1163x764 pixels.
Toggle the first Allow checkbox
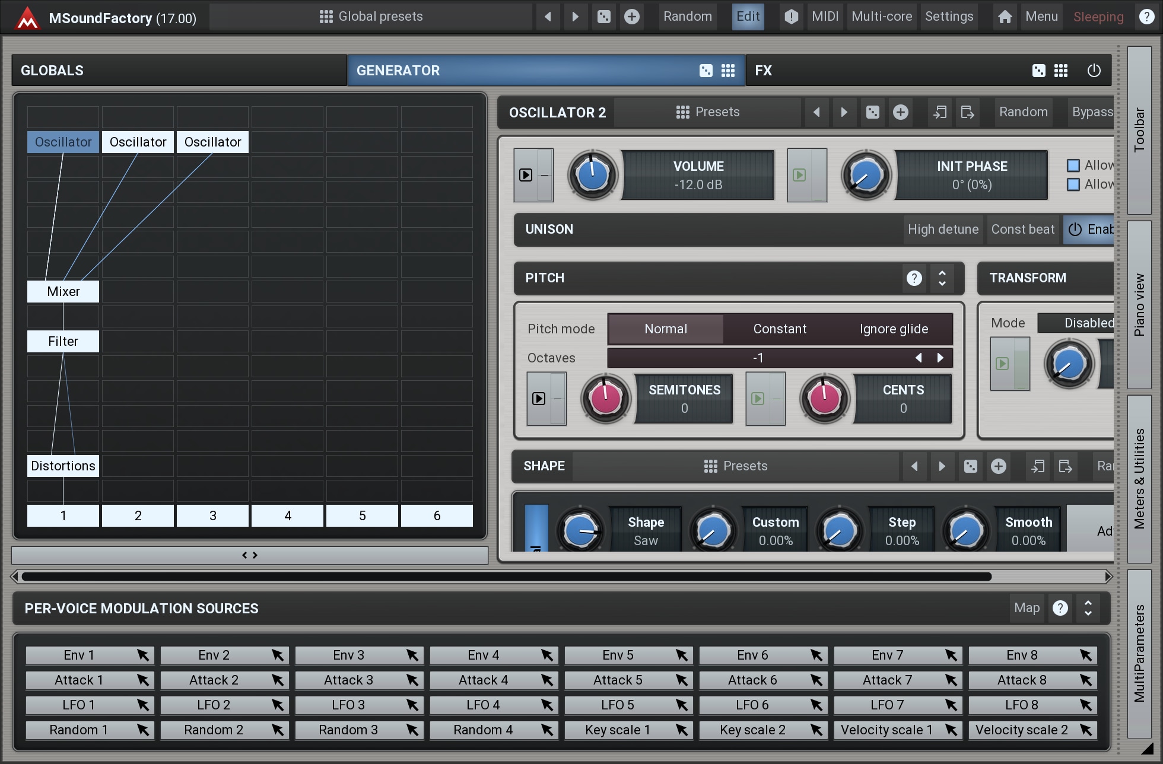(1073, 165)
